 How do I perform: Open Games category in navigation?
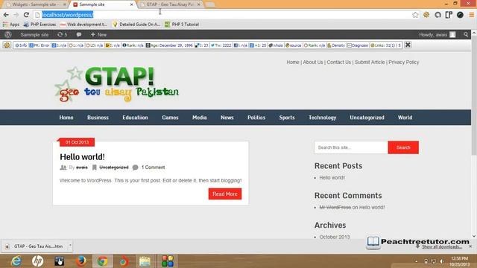click(x=170, y=118)
